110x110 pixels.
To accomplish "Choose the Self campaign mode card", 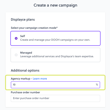I will pyautogui.click(x=56, y=38).
